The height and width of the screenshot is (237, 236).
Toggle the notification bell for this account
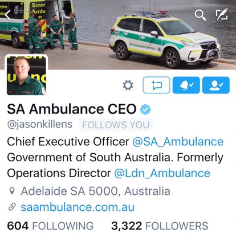point(186,85)
